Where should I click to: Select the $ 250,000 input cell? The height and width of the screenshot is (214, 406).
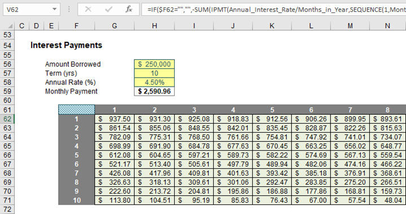(155, 64)
